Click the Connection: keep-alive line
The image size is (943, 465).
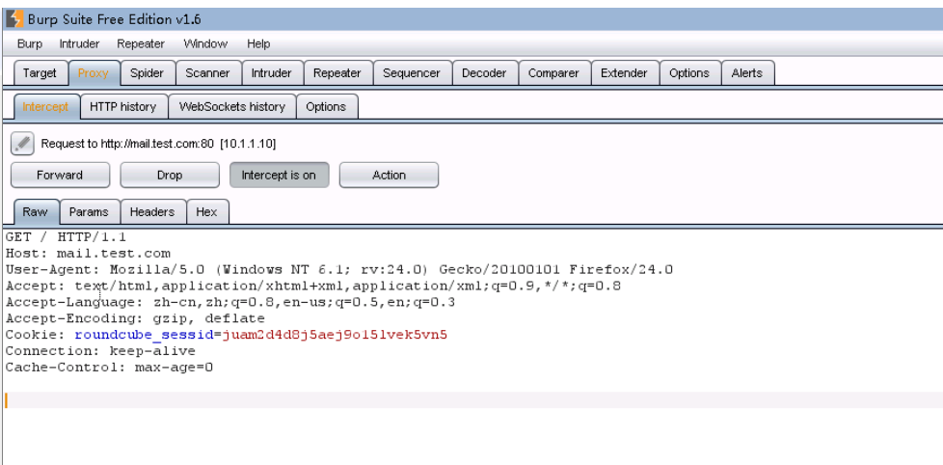pyautogui.click(x=100, y=351)
